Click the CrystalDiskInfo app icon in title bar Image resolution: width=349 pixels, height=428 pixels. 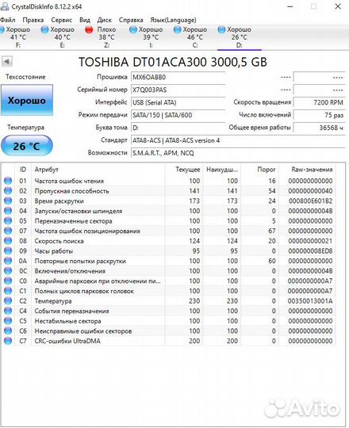[x=4, y=6]
